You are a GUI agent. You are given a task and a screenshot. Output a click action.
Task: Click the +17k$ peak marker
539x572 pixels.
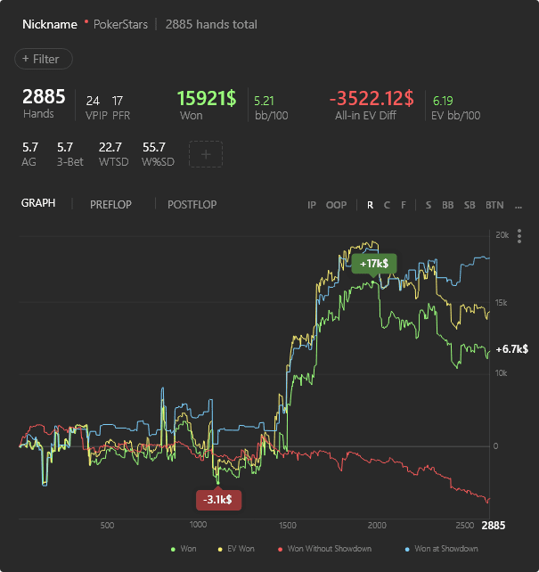coord(374,264)
